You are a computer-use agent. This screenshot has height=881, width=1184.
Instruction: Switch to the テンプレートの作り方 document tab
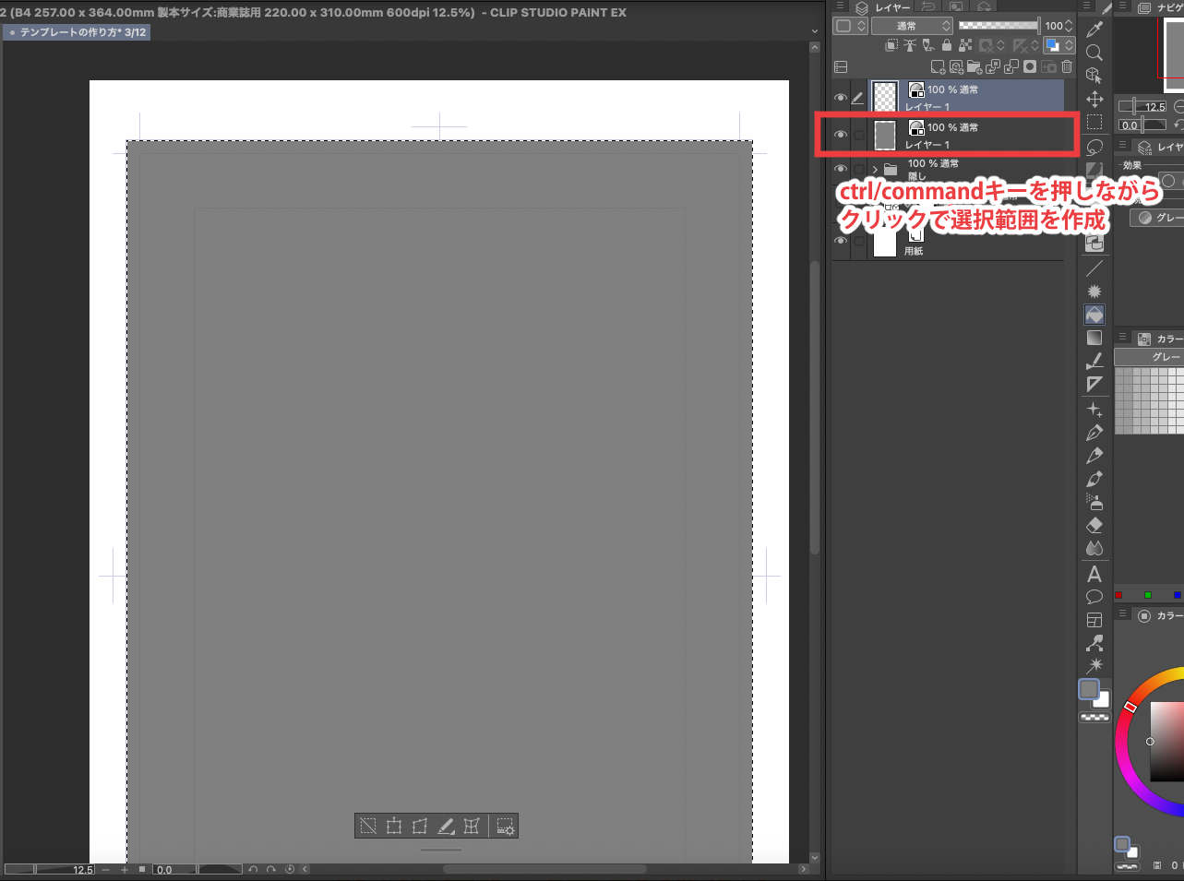pyautogui.click(x=77, y=32)
